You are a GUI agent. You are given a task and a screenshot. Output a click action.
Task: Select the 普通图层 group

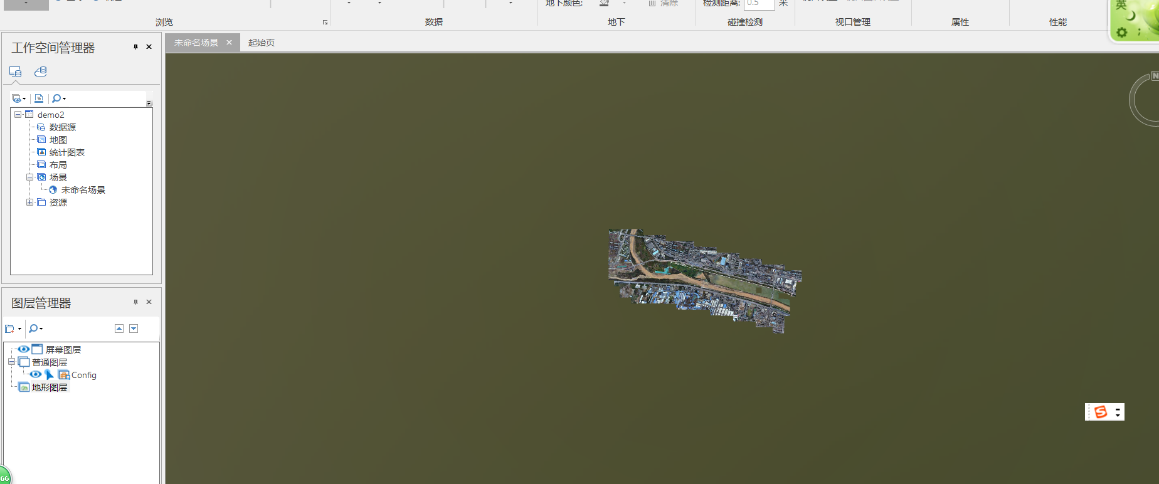click(x=50, y=362)
